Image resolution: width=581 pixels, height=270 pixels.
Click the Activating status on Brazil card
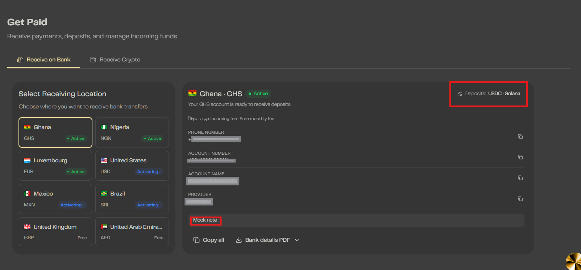point(149,205)
